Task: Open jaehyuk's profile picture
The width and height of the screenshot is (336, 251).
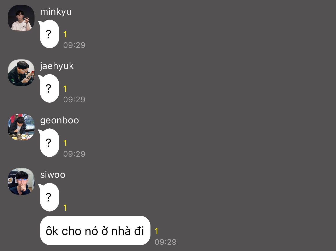Action: click(21, 72)
